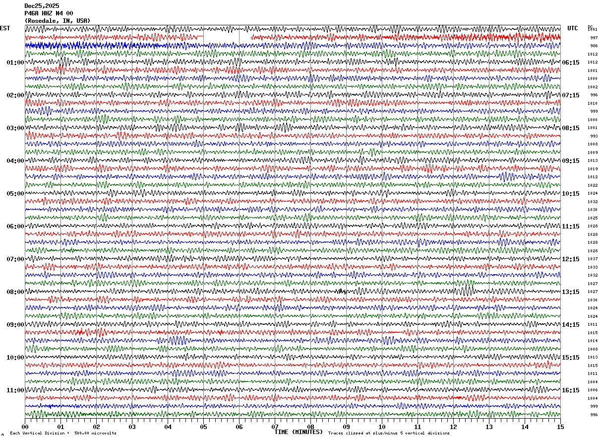Click minute tick 06 on time axis

pos(239,427)
